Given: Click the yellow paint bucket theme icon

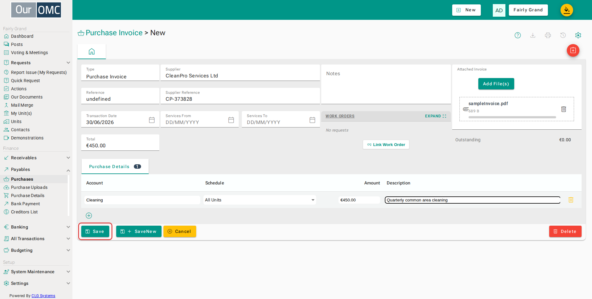Looking at the screenshot, I should pos(567,10).
